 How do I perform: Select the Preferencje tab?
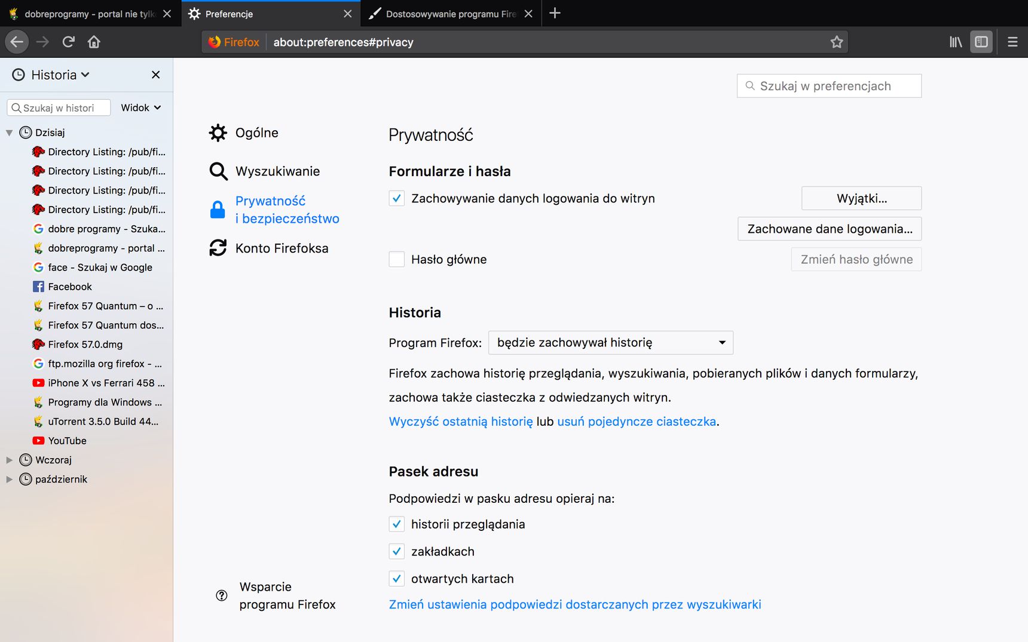tap(270, 14)
